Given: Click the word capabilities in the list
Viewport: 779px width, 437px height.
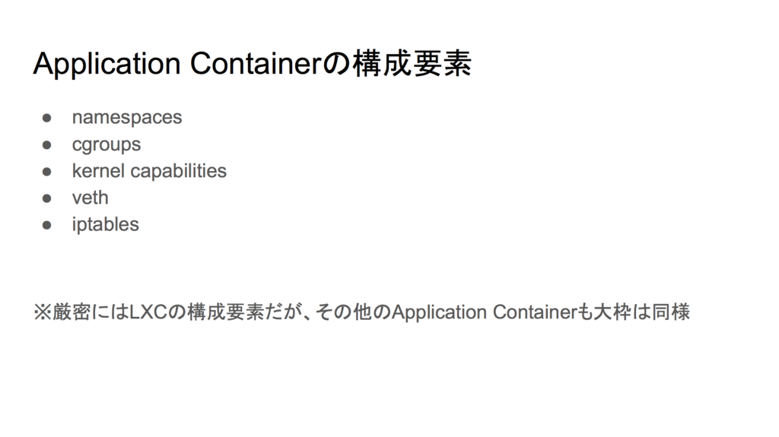Looking at the screenshot, I should click(178, 171).
